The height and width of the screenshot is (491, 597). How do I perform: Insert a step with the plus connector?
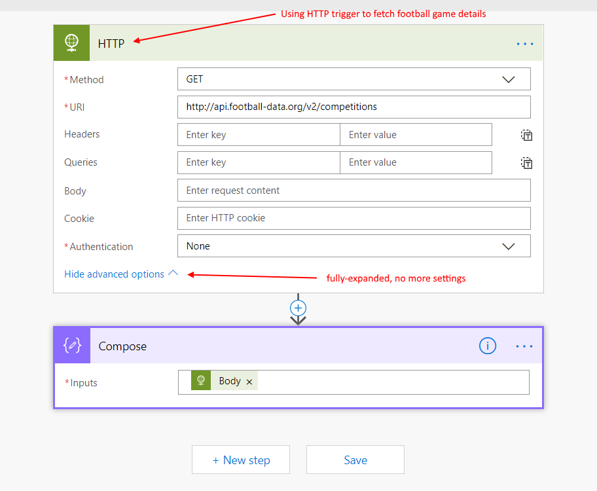pos(298,308)
